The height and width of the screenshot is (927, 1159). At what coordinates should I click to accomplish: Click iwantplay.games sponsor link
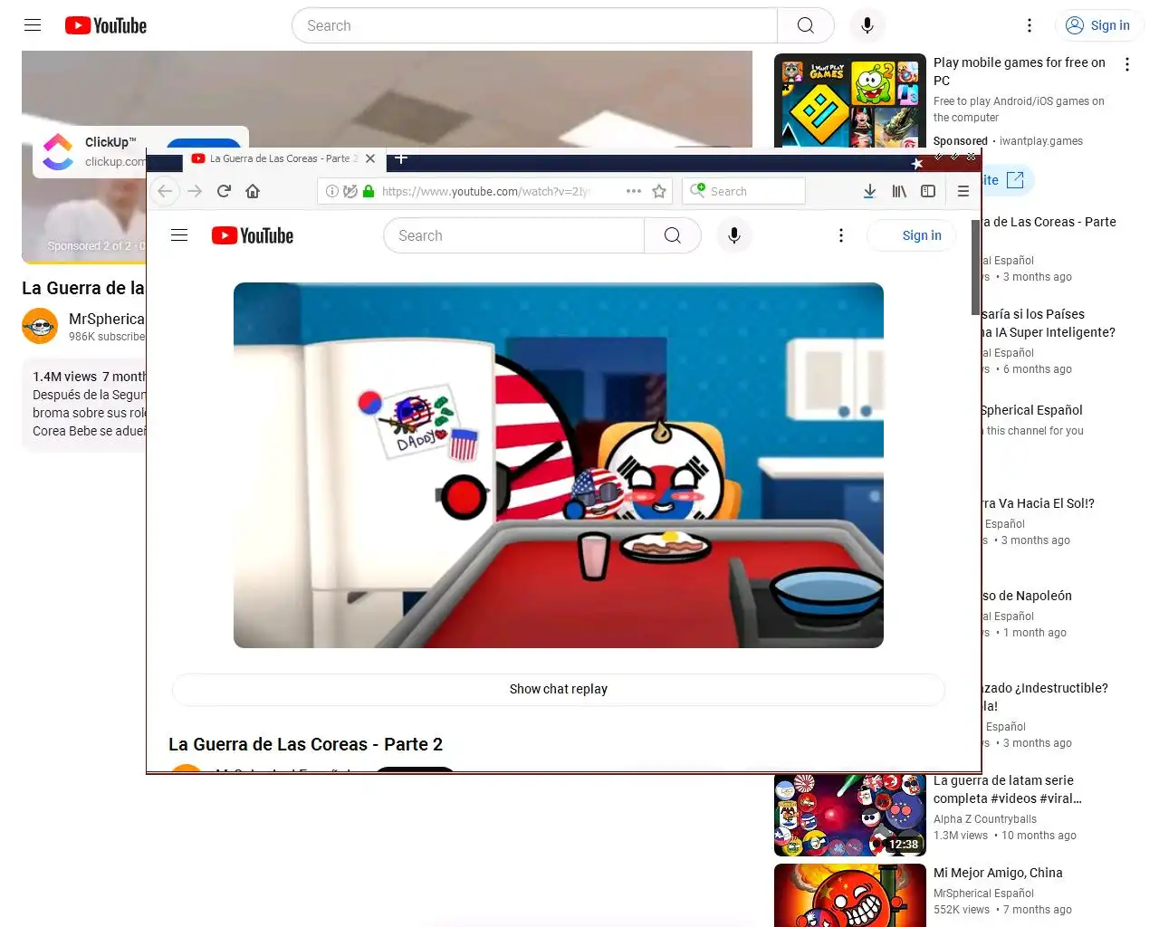click(x=1041, y=141)
